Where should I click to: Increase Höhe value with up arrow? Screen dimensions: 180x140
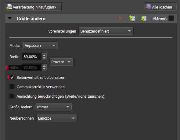[44, 66]
